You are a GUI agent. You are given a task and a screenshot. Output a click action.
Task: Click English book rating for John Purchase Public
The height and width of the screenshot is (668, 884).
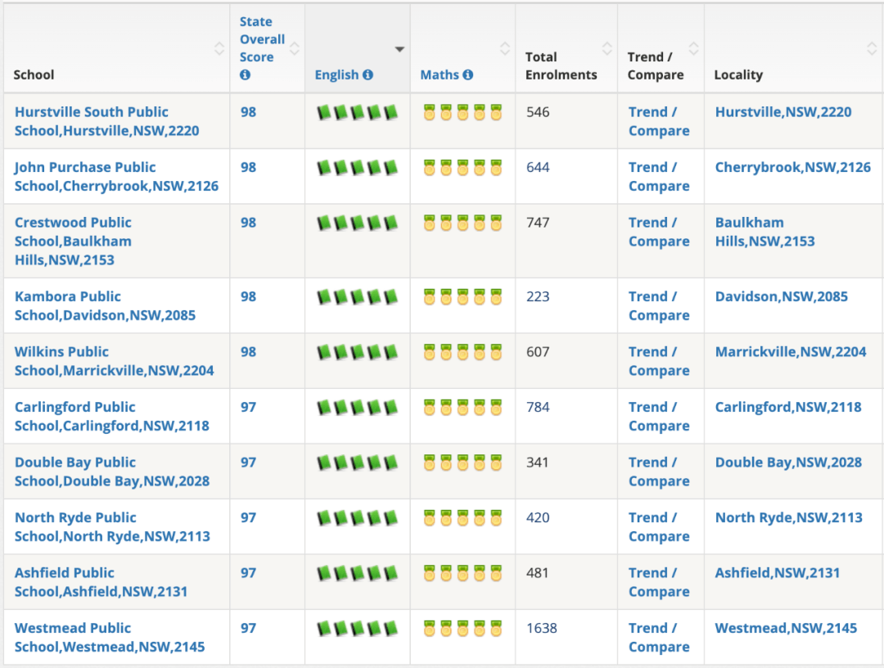click(x=358, y=168)
